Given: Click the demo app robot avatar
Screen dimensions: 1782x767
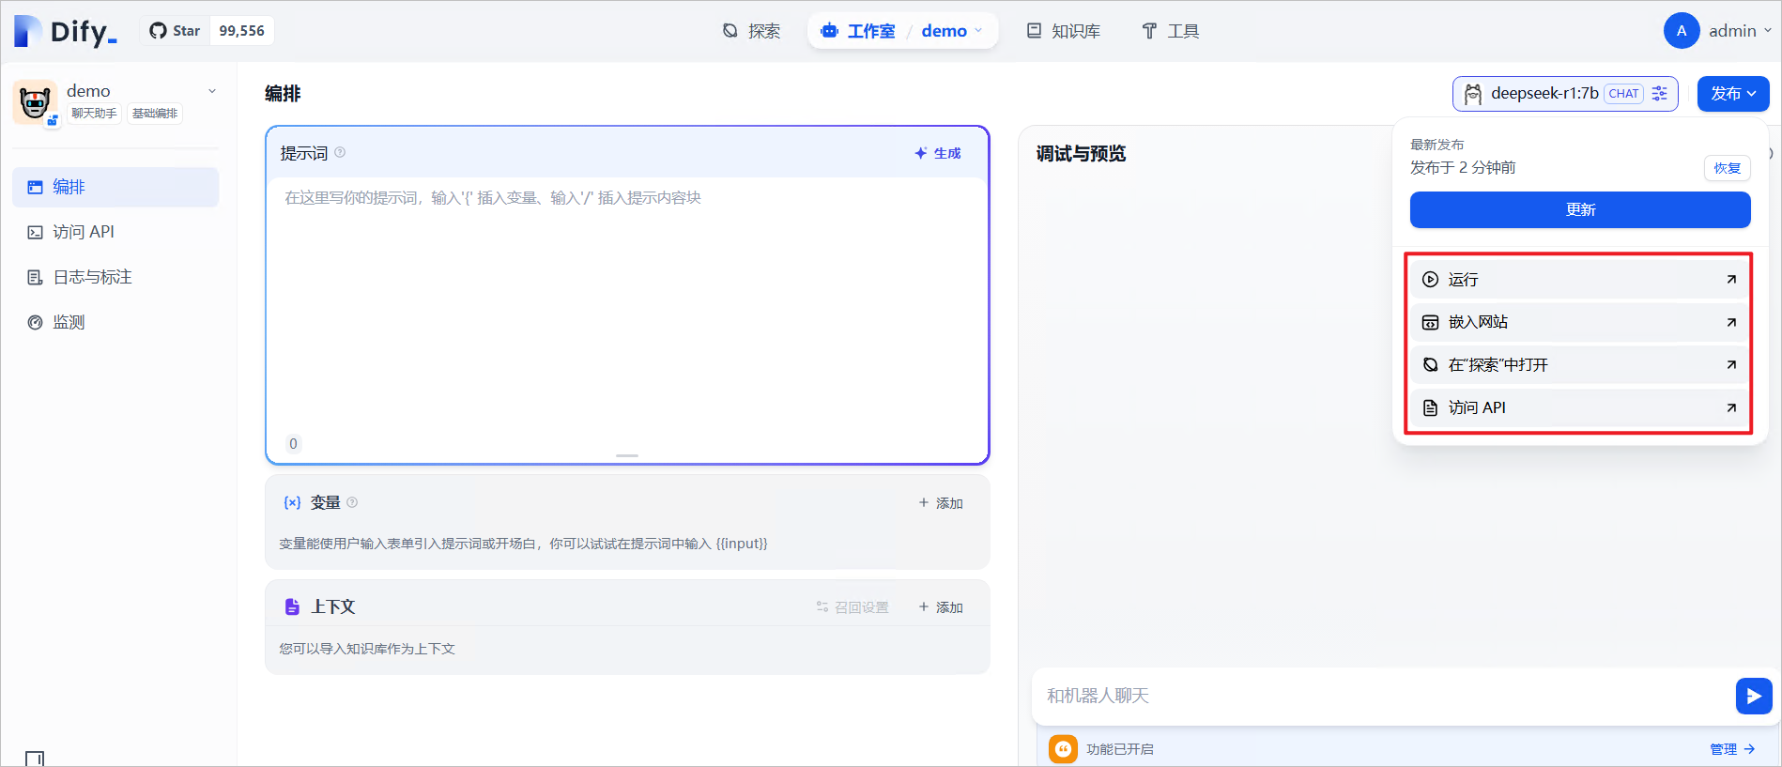Looking at the screenshot, I should (x=35, y=101).
